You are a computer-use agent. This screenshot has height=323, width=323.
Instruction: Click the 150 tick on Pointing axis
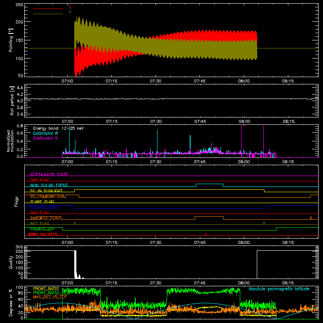[x=19, y=40]
